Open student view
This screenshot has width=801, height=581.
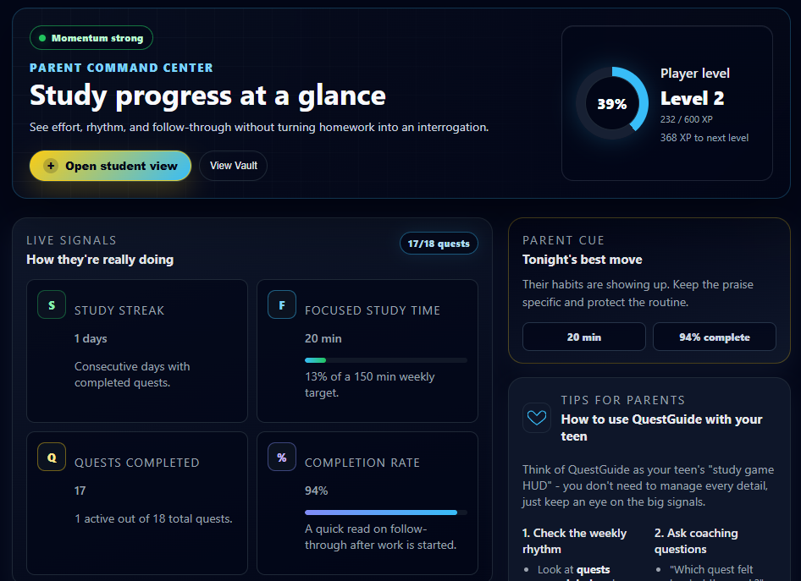pyautogui.click(x=110, y=166)
